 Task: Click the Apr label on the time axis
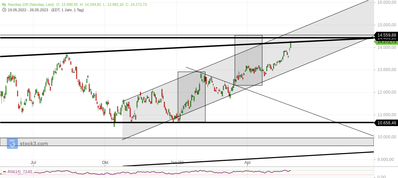pos(247,163)
